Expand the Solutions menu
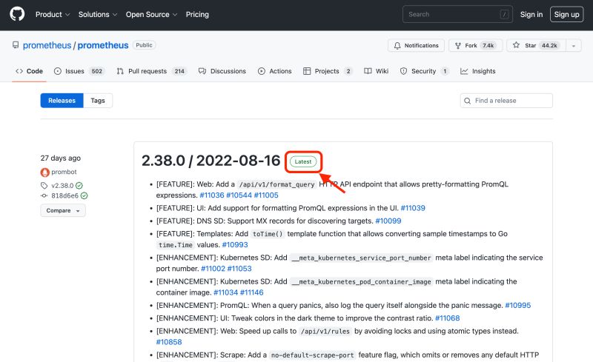 98,14
